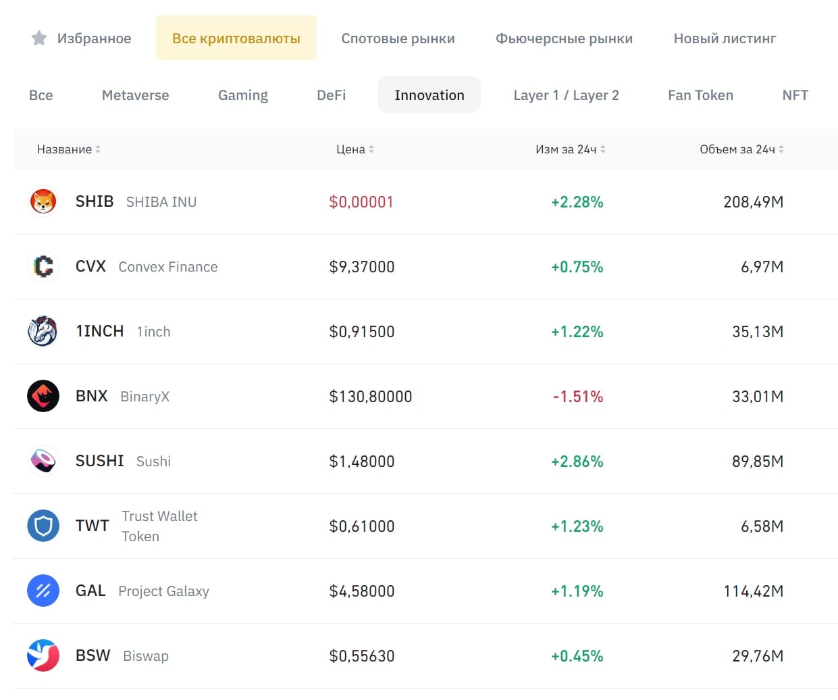Viewport: 838px width, 700px height.
Task: Click the BNX price $130,80000
Action: [x=370, y=397]
